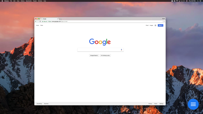Open the Store link
Viewport: 203px width, 114px height.
pyautogui.click(x=42, y=25)
